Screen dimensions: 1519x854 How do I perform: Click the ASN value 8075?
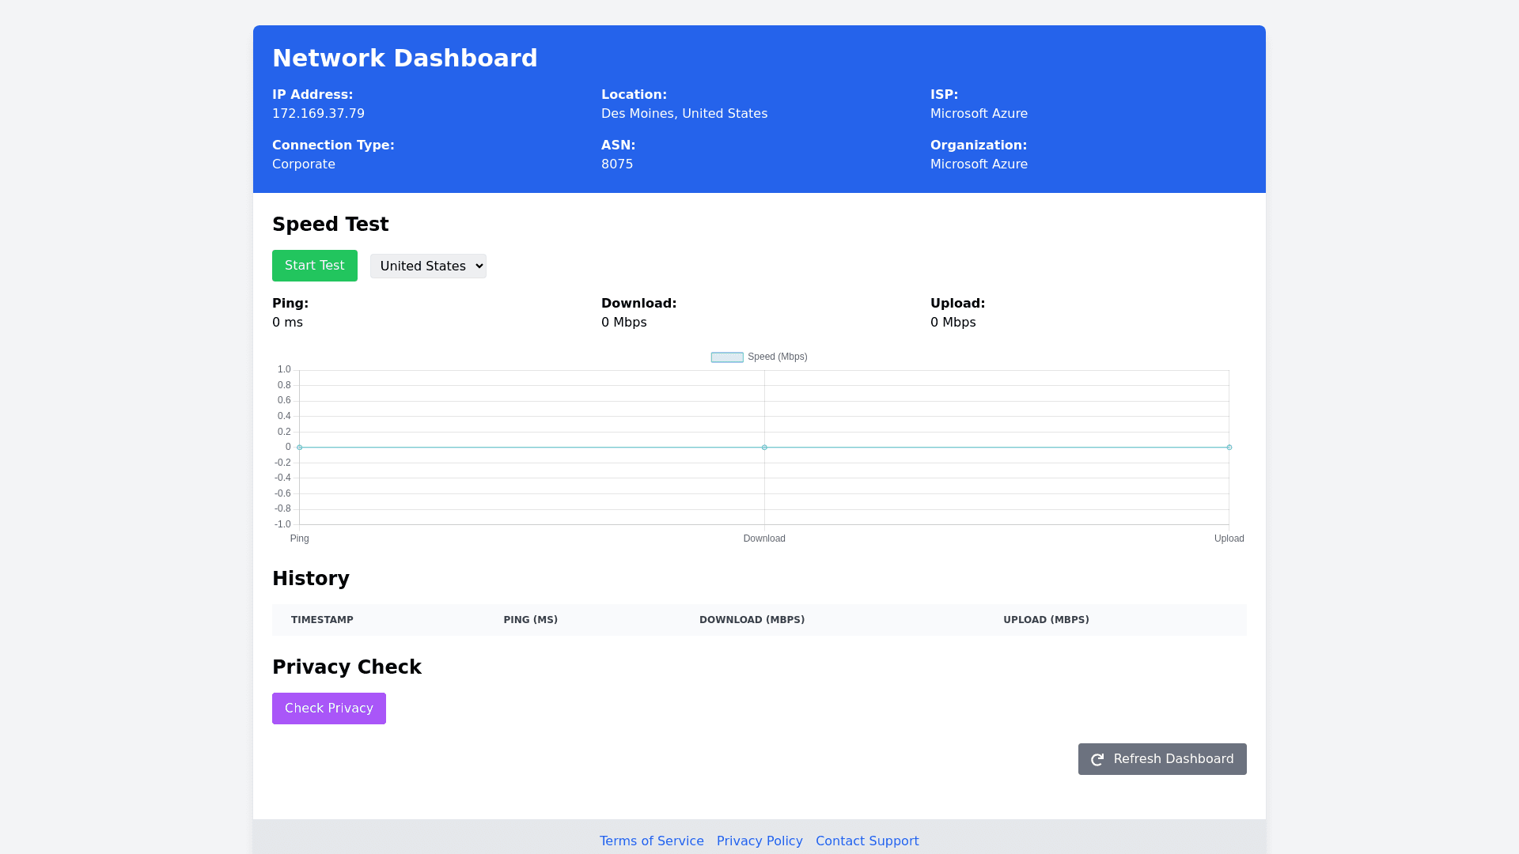pos(617,164)
